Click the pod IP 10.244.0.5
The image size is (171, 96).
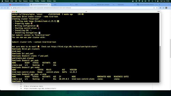click(x=64, y=79)
